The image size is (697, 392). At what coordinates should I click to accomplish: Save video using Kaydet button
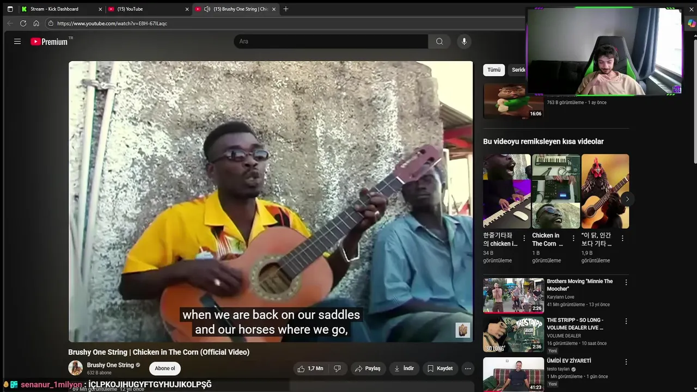[440, 369]
